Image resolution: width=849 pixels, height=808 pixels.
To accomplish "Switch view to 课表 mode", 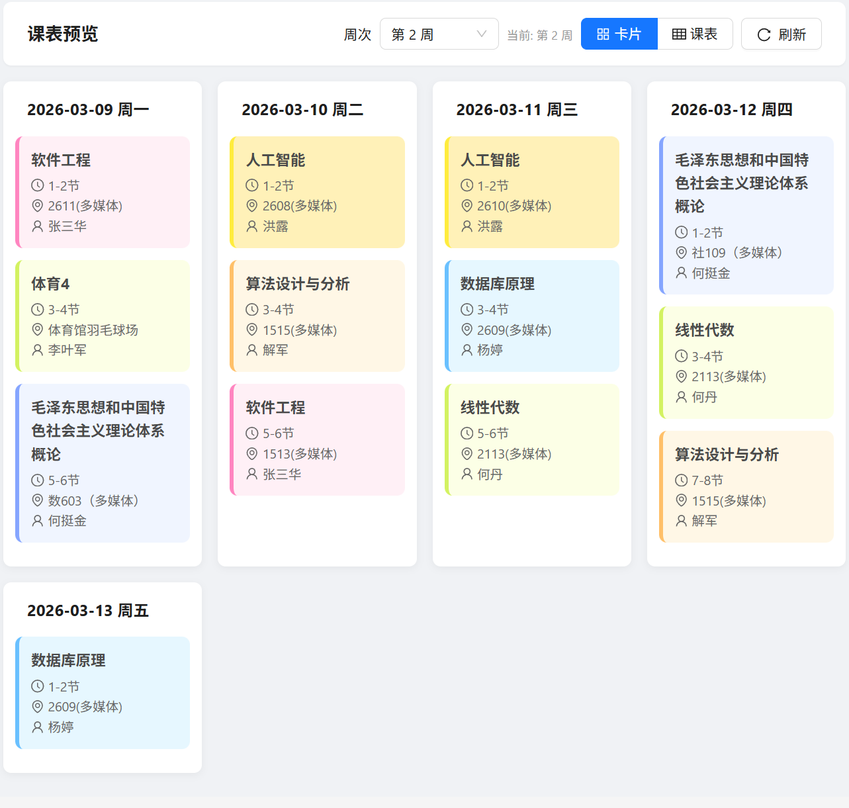I will tap(695, 34).
